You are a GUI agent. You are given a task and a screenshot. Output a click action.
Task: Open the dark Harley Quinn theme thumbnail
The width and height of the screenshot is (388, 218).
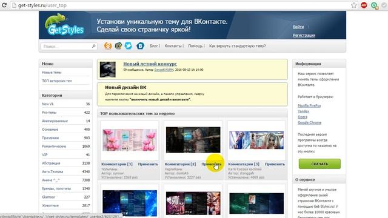193,140
